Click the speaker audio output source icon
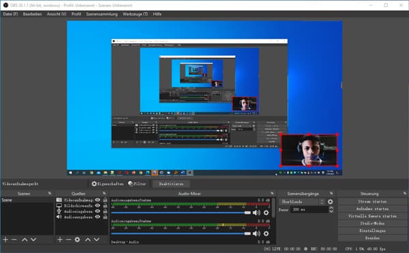 coord(59,217)
